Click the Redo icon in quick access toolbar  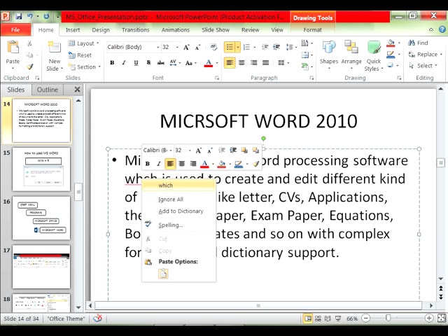pos(46,16)
